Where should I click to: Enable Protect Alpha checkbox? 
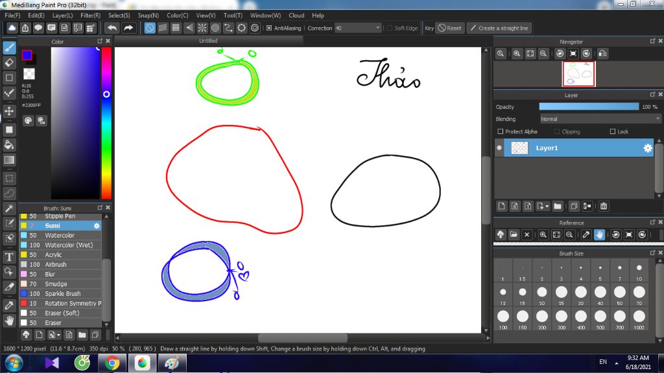click(501, 131)
